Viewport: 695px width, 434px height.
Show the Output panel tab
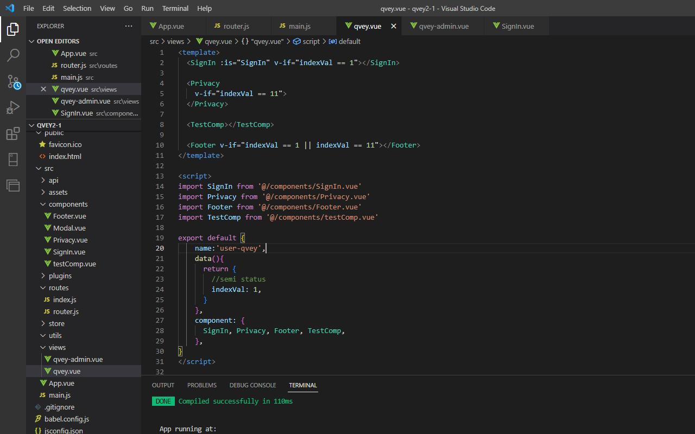(163, 385)
